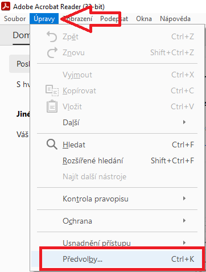Expand the Ochrana submenu arrow

pos(184,220)
